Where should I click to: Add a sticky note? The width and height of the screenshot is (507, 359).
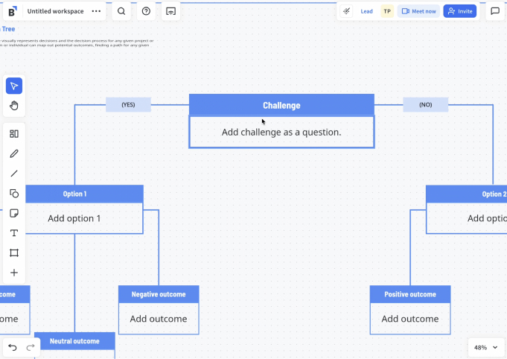[x=13, y=214]
